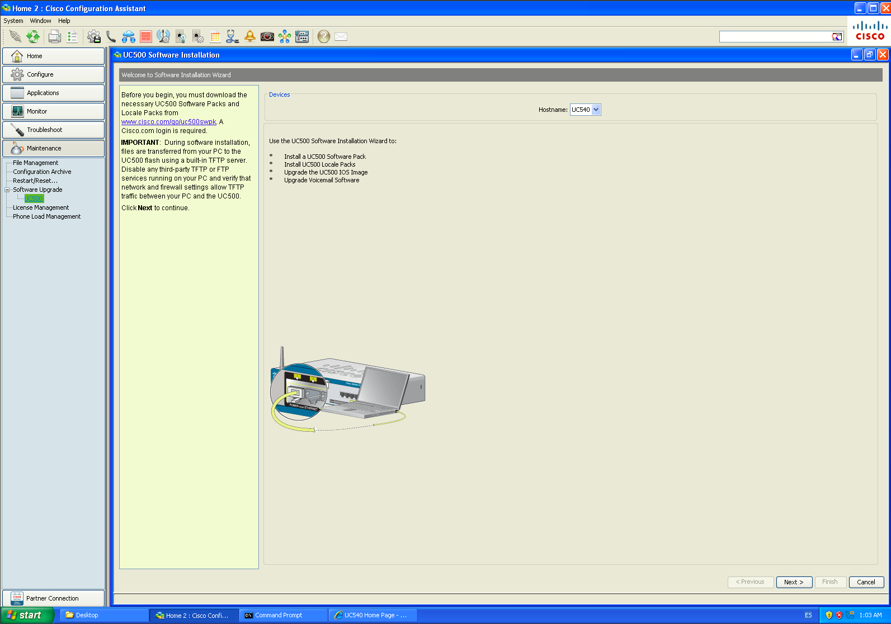The image size is (891, 624).
Task: Click the Maintenance section button
Action: coord(53,148)
